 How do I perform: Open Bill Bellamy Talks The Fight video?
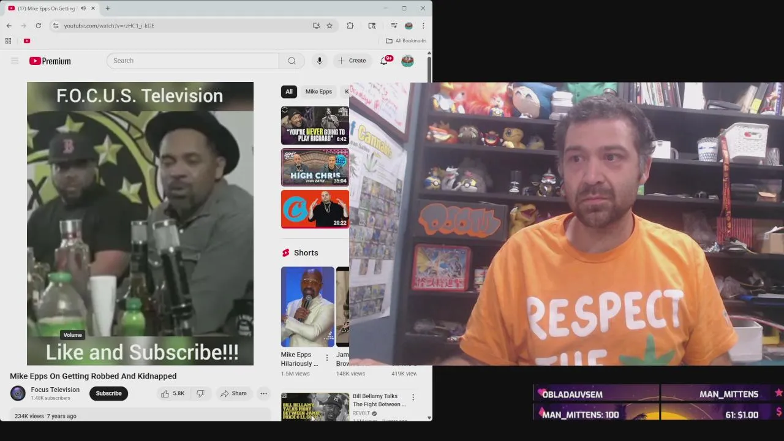pyautogui.click(x=379, y=400)
